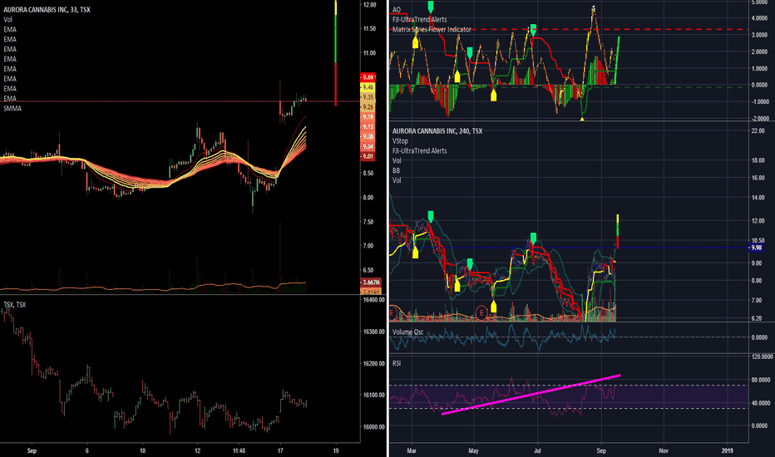Image resolution: width=775 pixels, height=457 pixels.
Task: Click the Matrix Series Flower Indicator label
Action: 432,29
